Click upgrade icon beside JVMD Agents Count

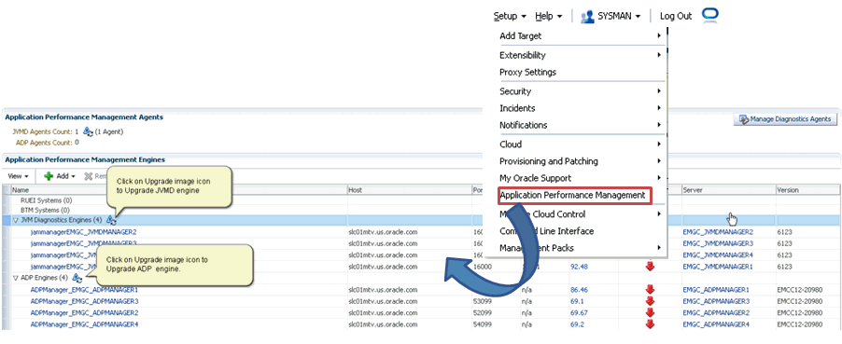tap(88, 131)
